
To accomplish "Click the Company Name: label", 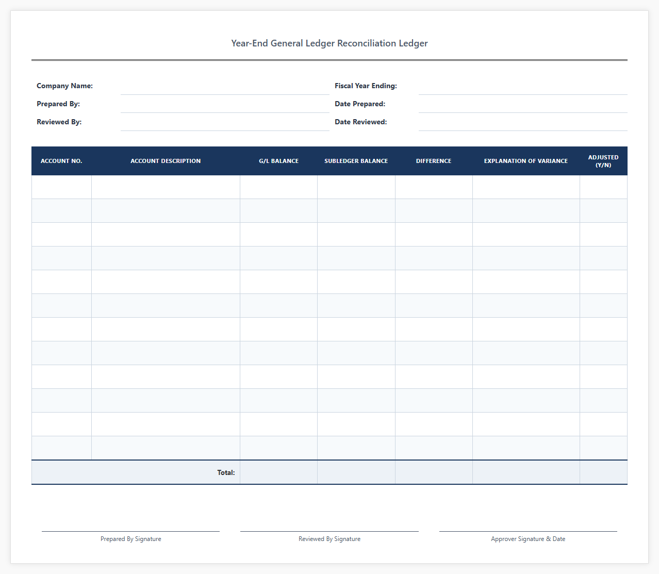I will click(64, 86).
